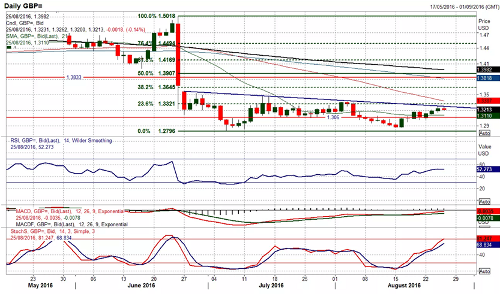Select the black 1.3982 price tag

(484, 70)
